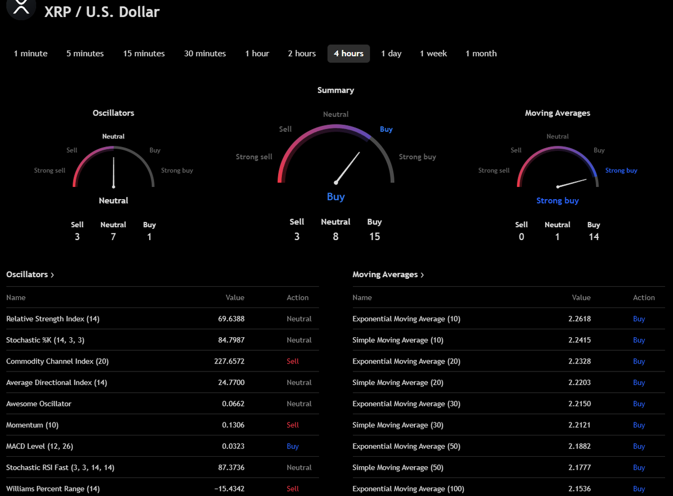Click Simple Moving Average (10) row name
This screenshot has width=673, height=496.
(398, 340)
